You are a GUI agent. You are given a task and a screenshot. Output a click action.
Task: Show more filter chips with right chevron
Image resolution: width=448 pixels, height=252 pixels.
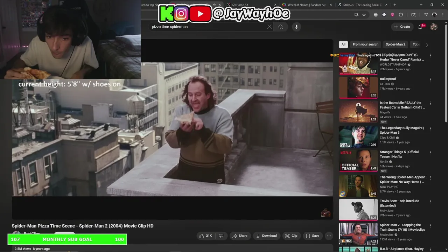tap(427, 45)
